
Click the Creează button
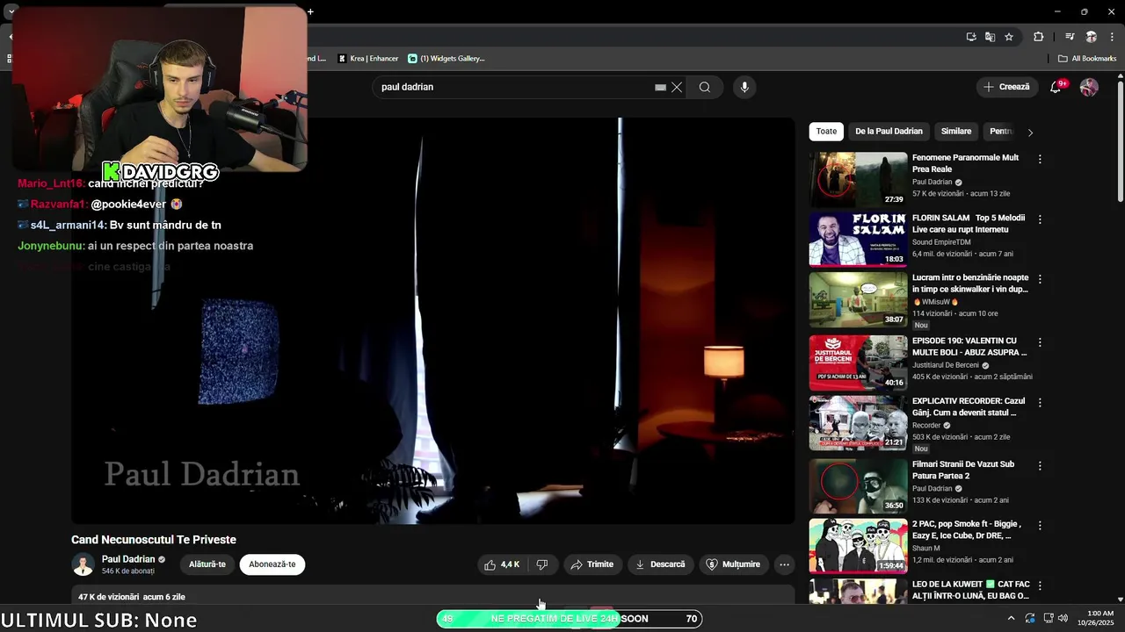click(x=1006, y=87)
